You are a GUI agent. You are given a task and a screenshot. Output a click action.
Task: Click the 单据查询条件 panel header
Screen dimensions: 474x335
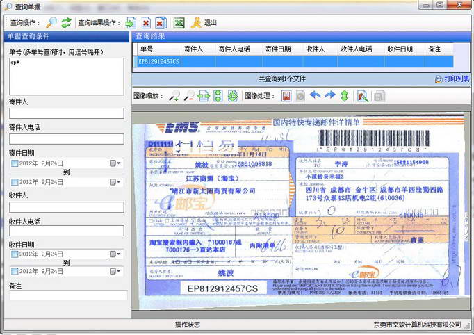(x=67, y=37)
